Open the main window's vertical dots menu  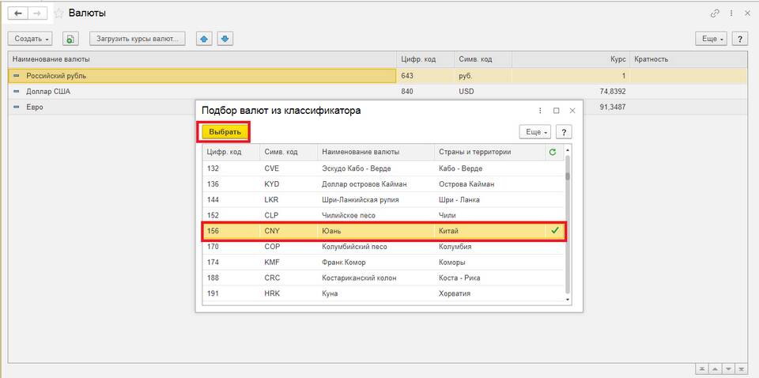pyautogui.click(x=732, y=13)
